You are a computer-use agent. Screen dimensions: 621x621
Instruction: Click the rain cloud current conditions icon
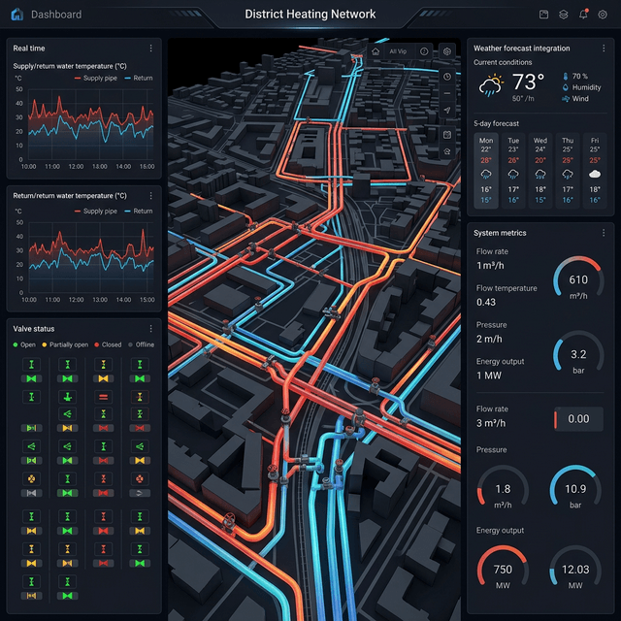(x=491, y=85)
